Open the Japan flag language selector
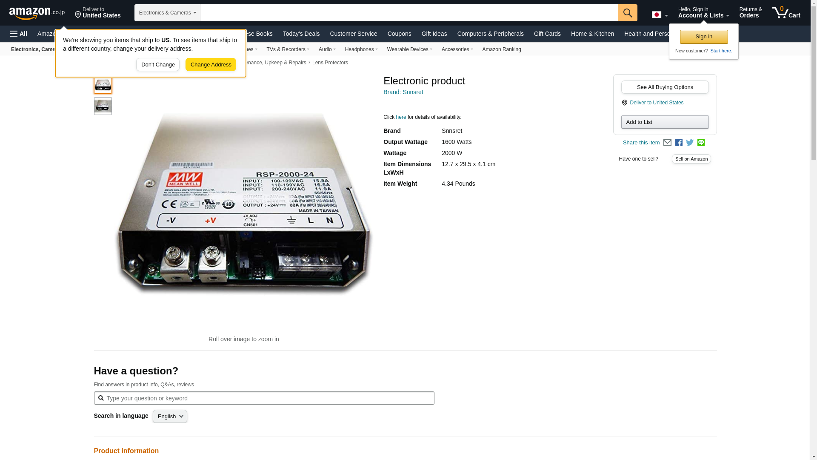This screenshot has height=460, width=817. click(x=660, y=15)
